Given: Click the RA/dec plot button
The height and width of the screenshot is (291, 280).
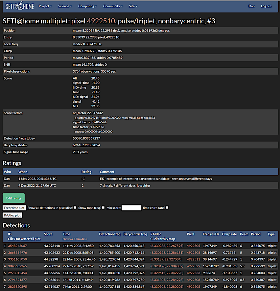Looking at the screenshot, I should 12,215.
